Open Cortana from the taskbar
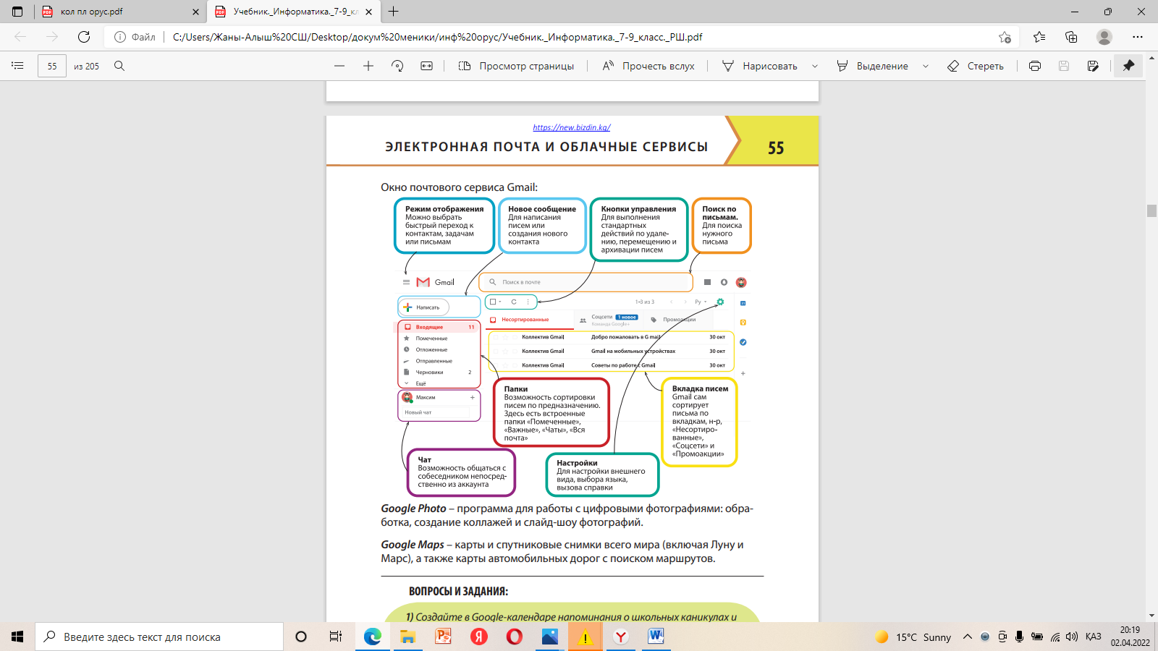1158x651 pixels. coord(301,637)
